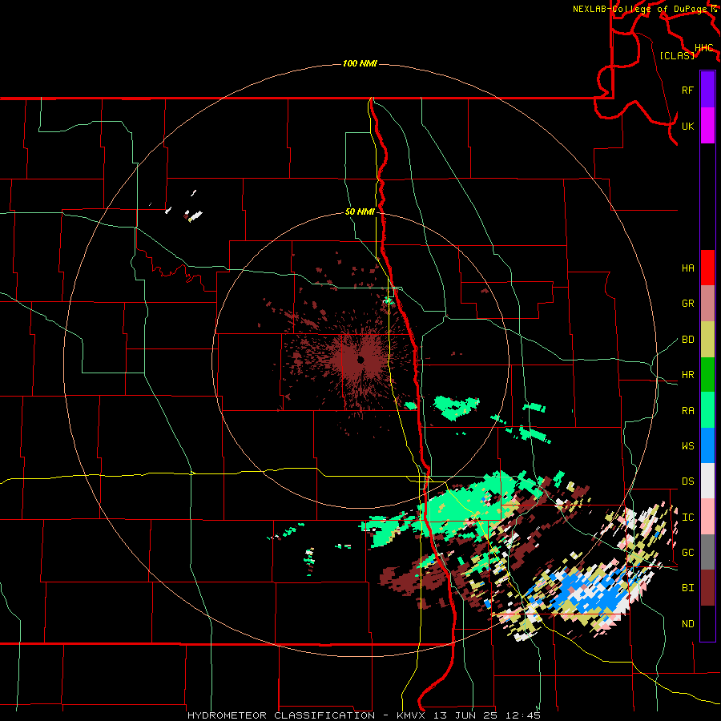Screen dimensions: 721x721
Task: Click the HR legend label
Action: coord(687,375)
